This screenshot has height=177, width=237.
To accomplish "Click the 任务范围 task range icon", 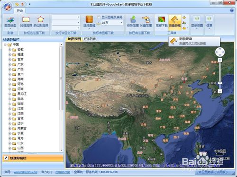I will pos(133,19).
